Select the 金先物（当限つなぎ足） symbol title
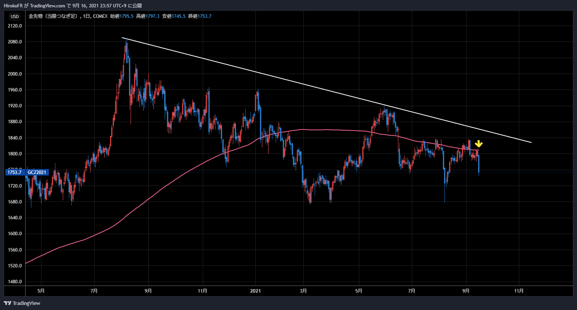577x310 pixels. pyautogui.click(x=53, y=16)
